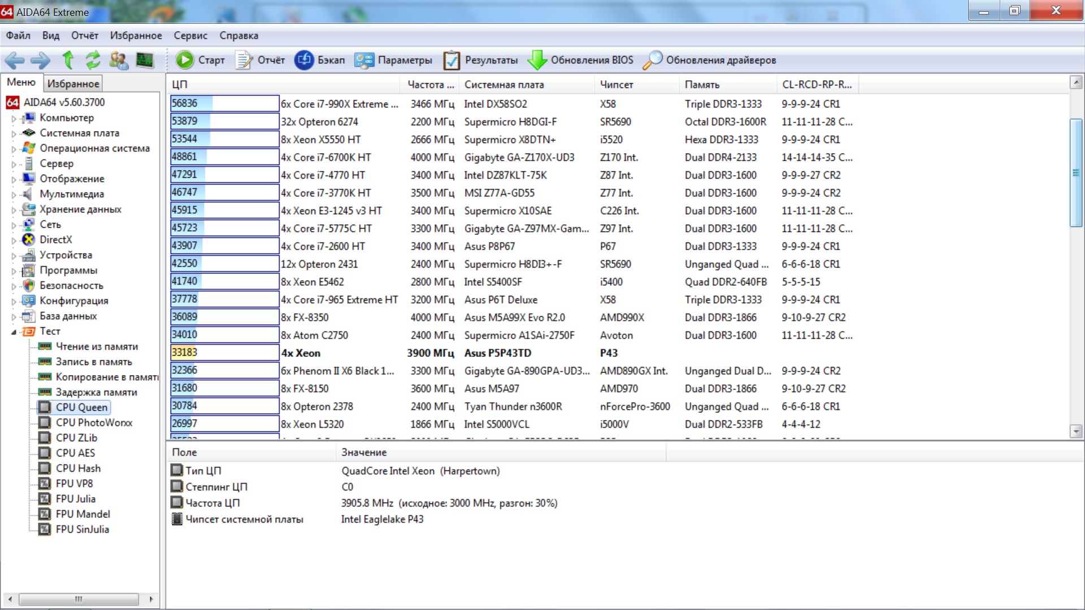Click the results list scroll-down arrow

pos(1076,431)
